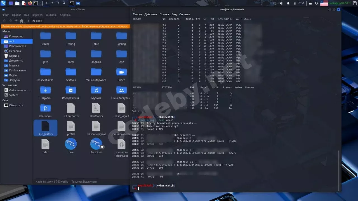Screen dimensions: 358x201
Task: Open Документы in the sidebar
Action: tap(17, 61)
